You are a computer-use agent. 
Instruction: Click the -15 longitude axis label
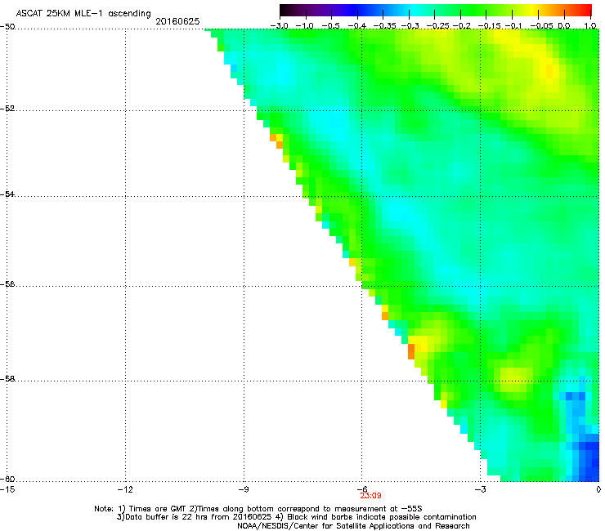coord(7,489)
